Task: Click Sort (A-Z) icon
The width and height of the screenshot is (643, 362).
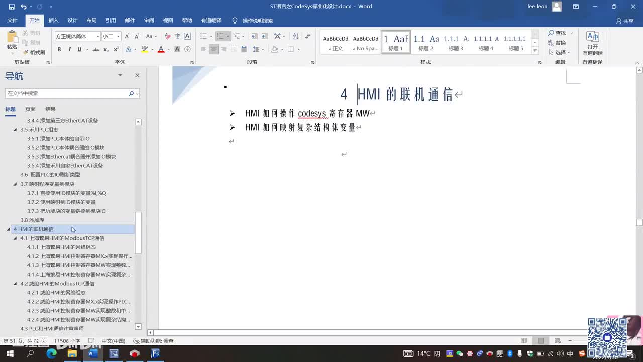Action: click(295, 36)
